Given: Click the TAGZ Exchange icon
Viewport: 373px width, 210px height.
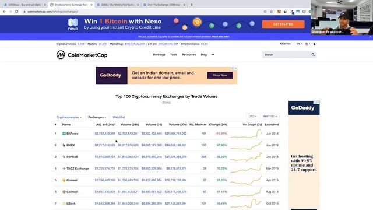Looking at the screenshot, I should 64,169.
